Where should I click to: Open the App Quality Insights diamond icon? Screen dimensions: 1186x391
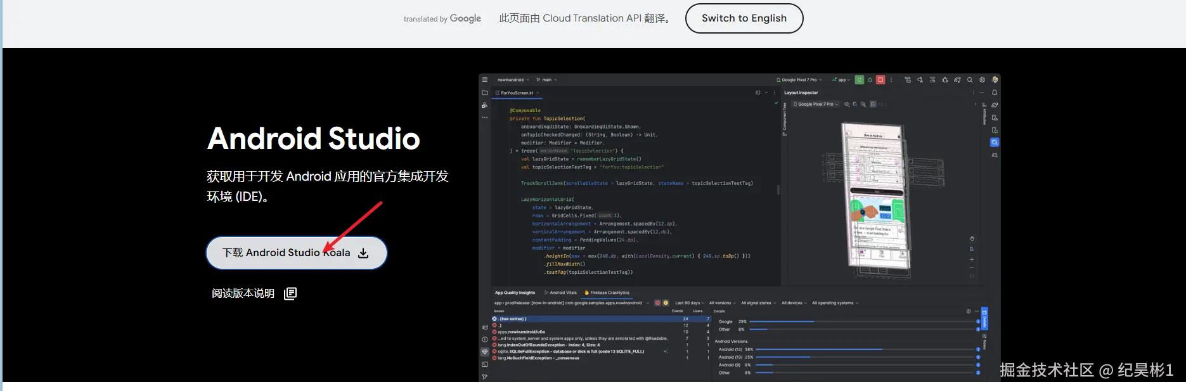click(x=485, y=352)
